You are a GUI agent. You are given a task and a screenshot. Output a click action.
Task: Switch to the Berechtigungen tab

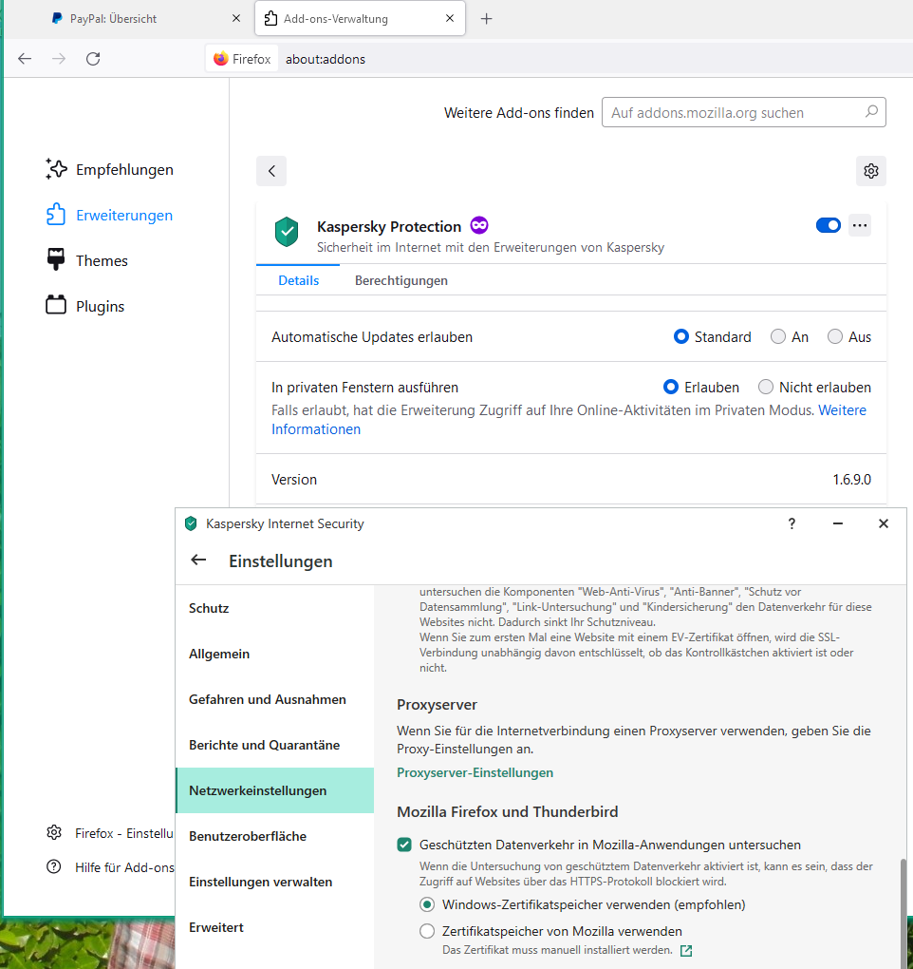point(401,280)
